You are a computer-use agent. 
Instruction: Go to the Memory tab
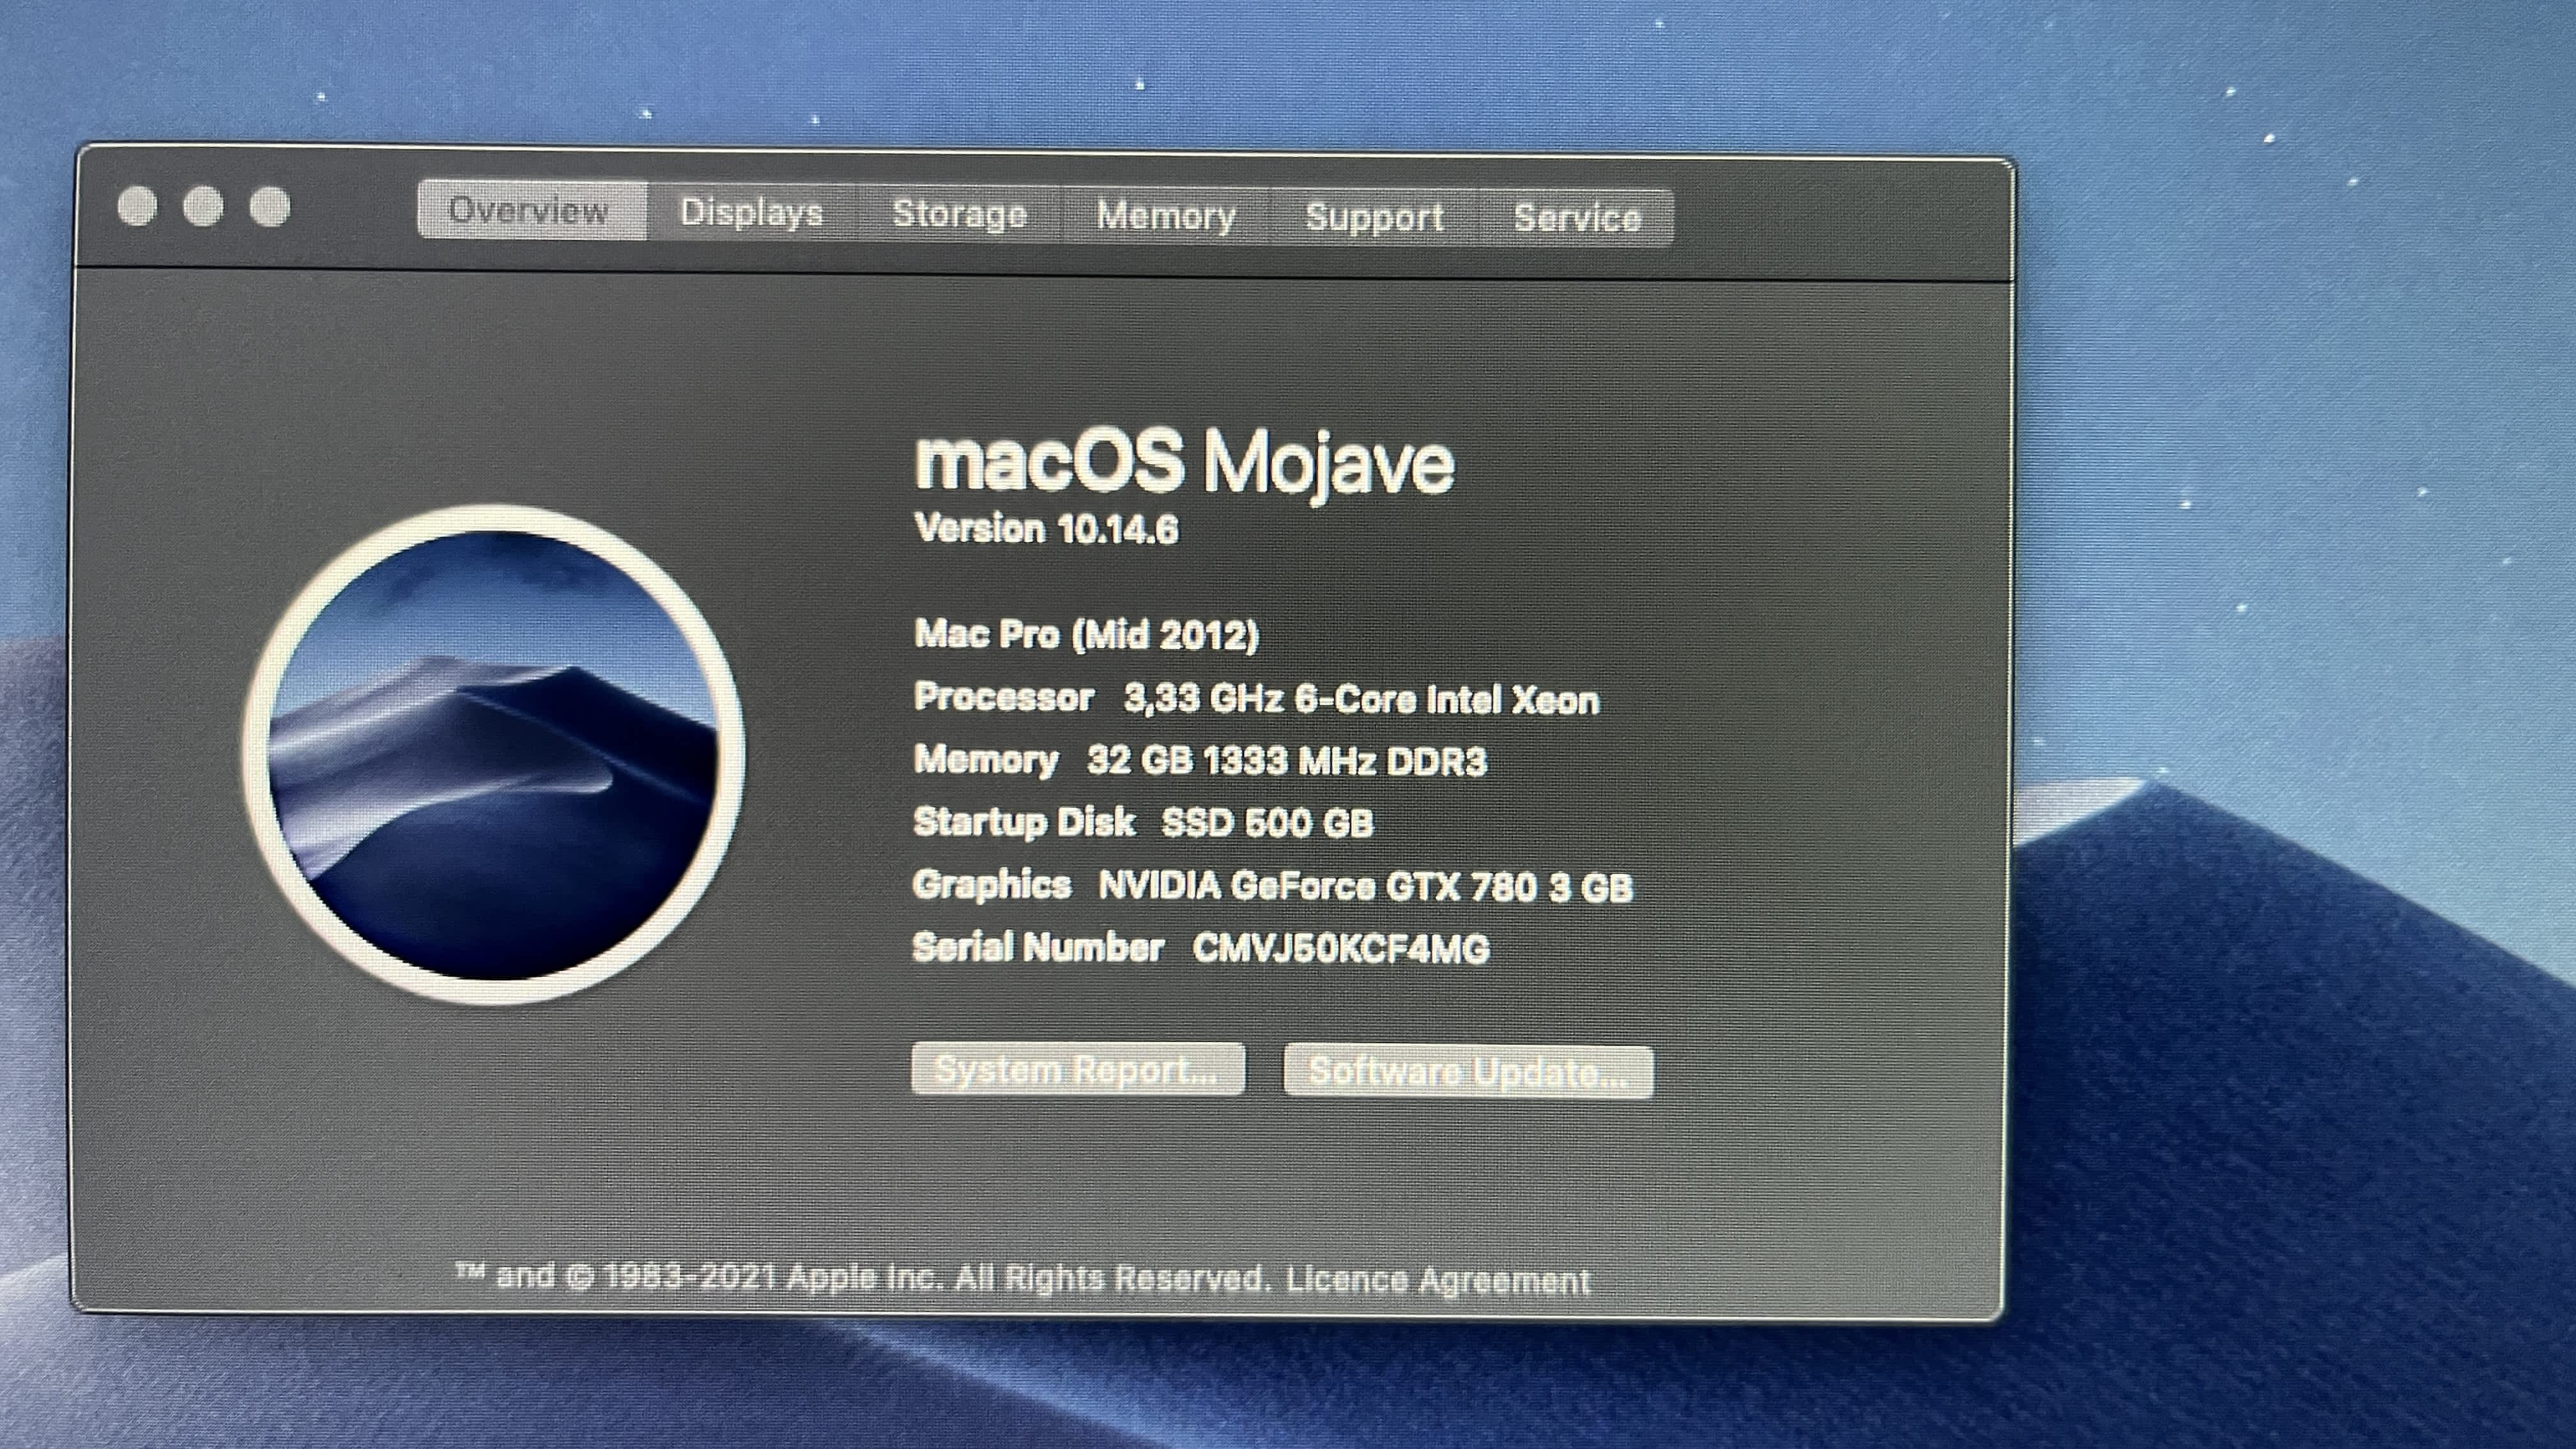[x=1166, y=216]
